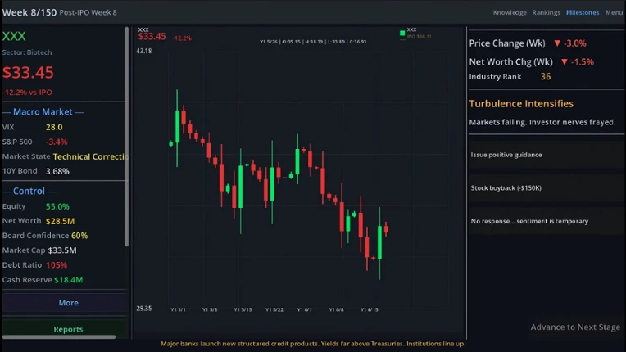The width and height of the screenshot is (626, 352).
Task: Click the Net Worth Chg down arrow
Action: tap(565, 61)
